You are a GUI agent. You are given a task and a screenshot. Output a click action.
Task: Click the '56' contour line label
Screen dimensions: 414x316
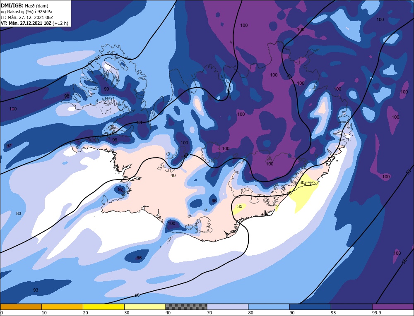(404, 261)
